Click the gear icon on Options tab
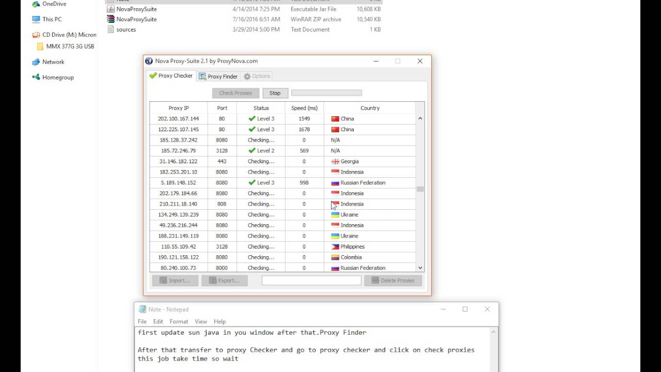661x372 pixels. tap(247, 76)
